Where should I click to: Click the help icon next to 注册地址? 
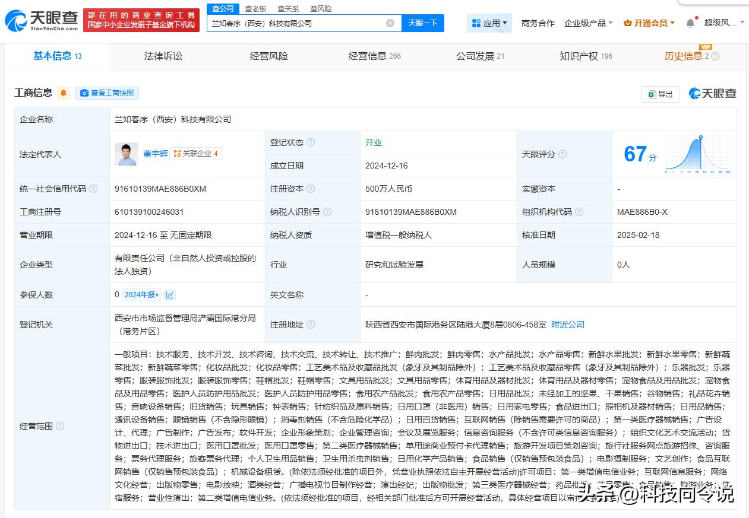311,325
